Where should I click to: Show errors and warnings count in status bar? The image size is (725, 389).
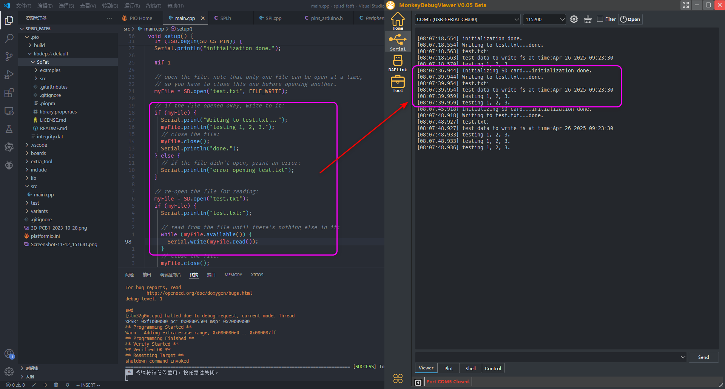(15, 385)
